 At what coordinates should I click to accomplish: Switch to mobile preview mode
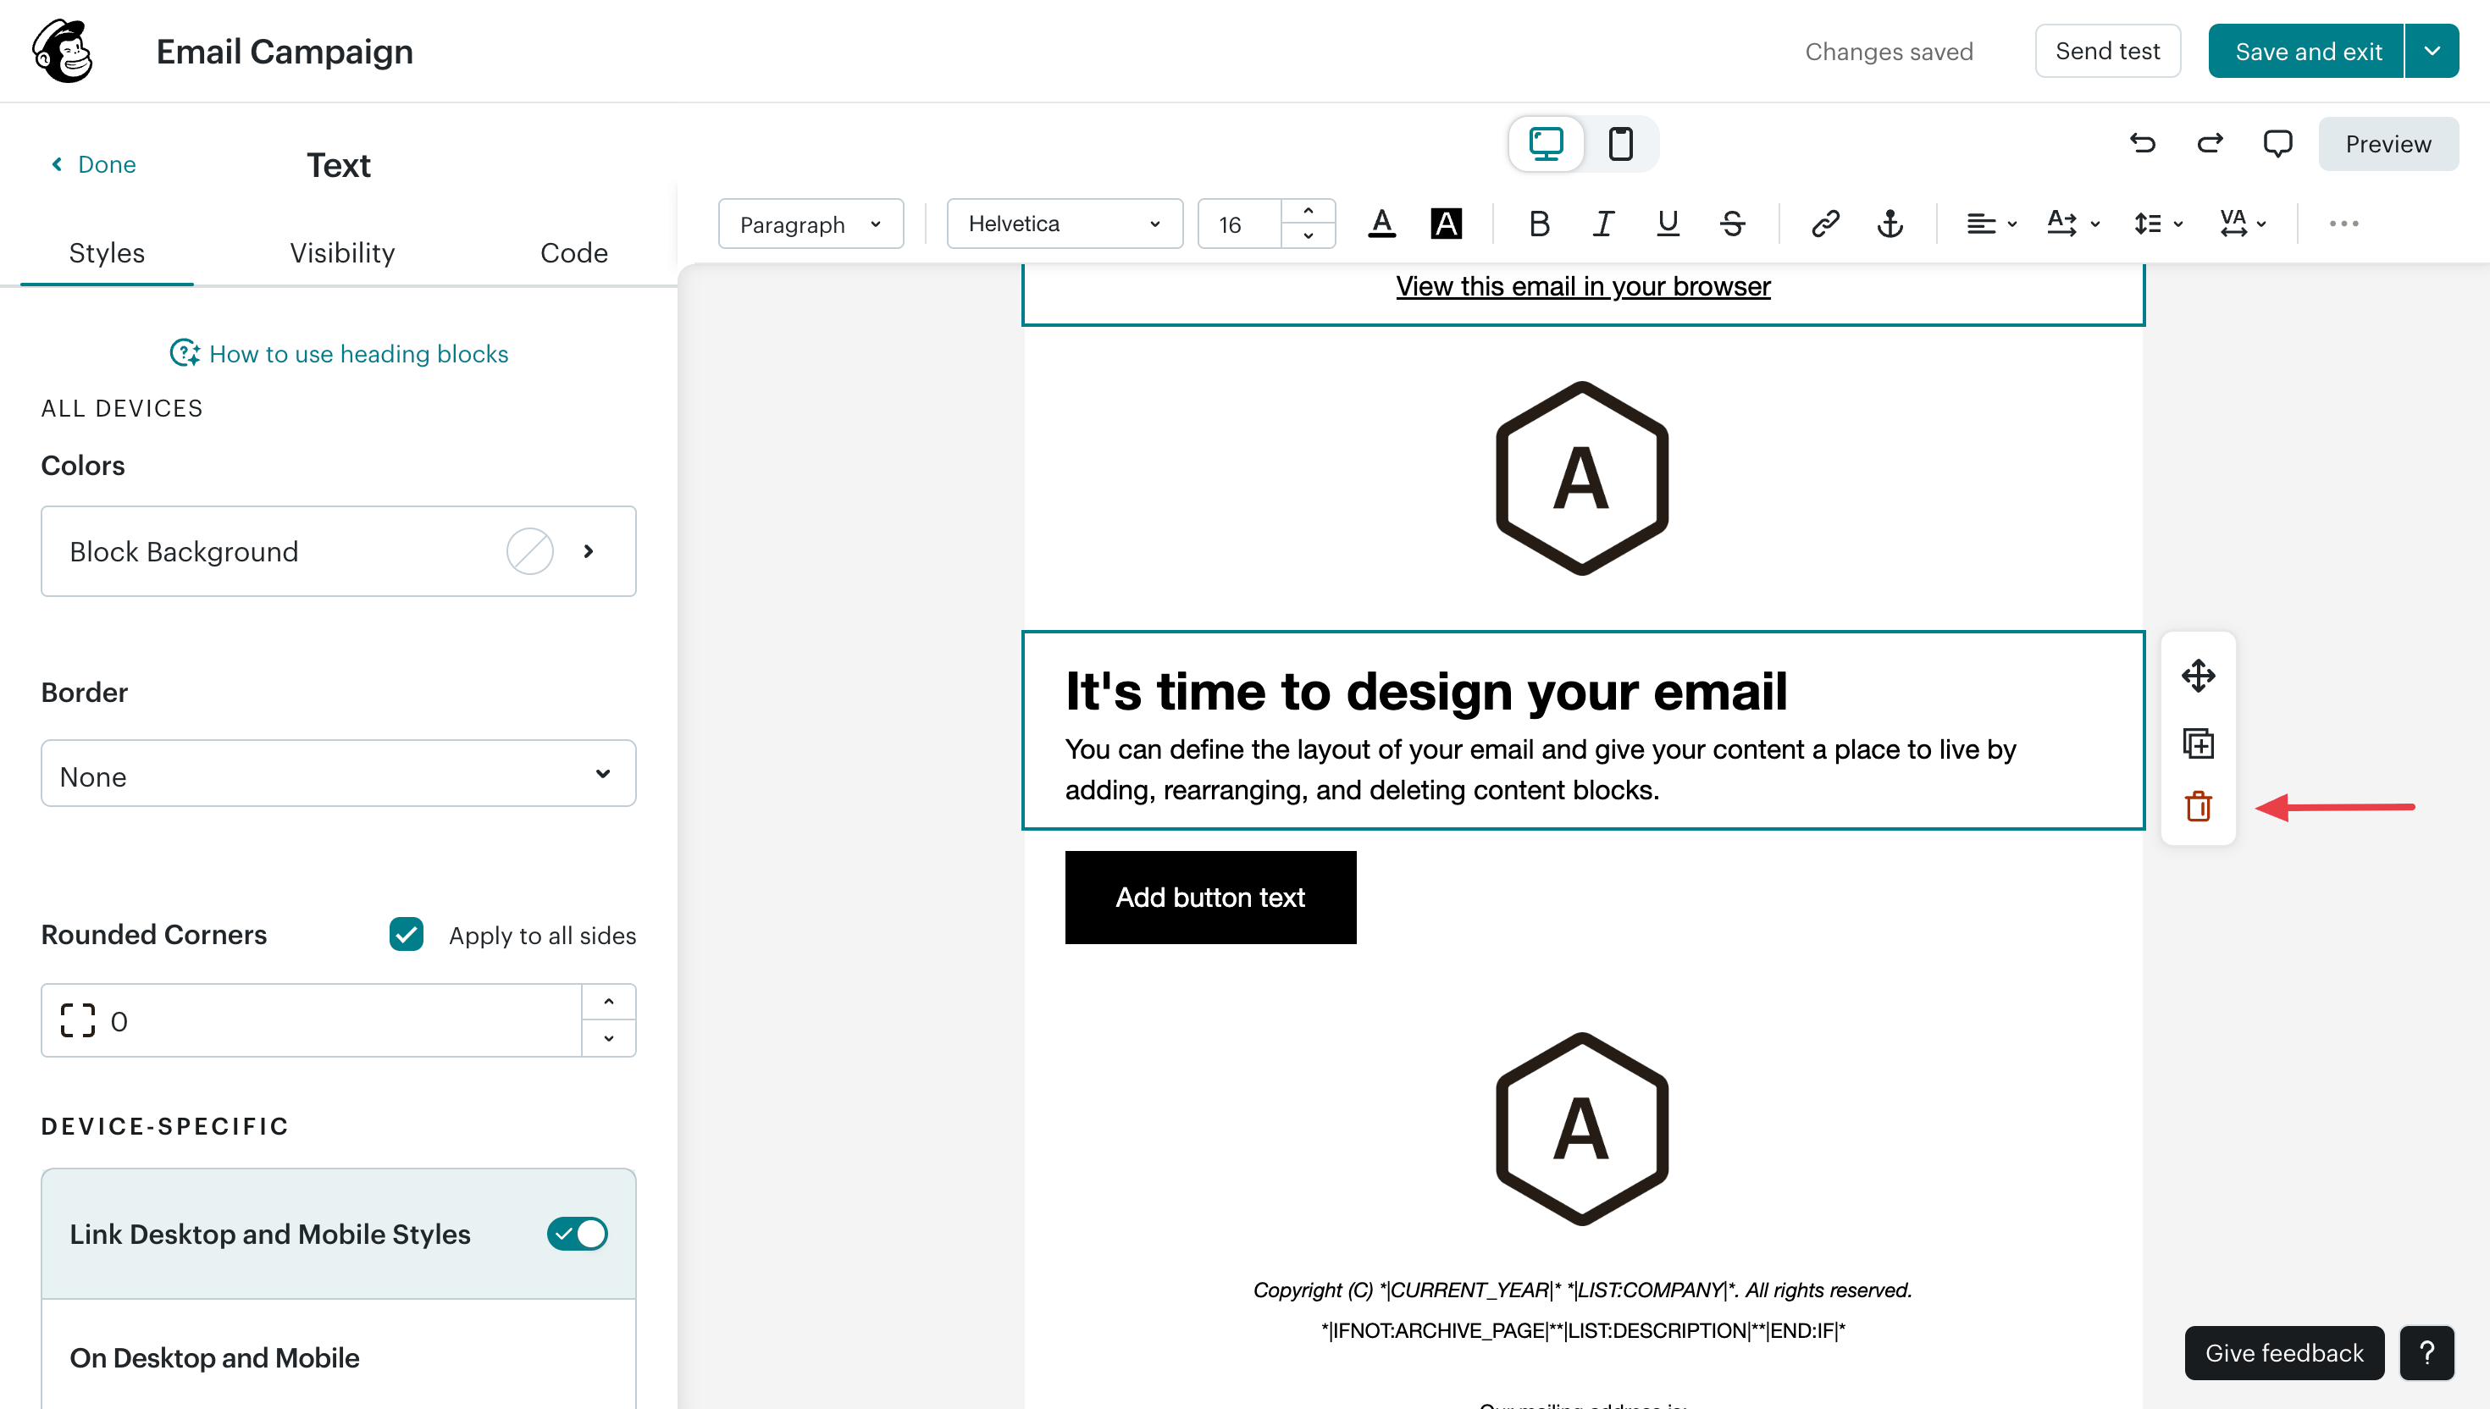coord(1620,144)
